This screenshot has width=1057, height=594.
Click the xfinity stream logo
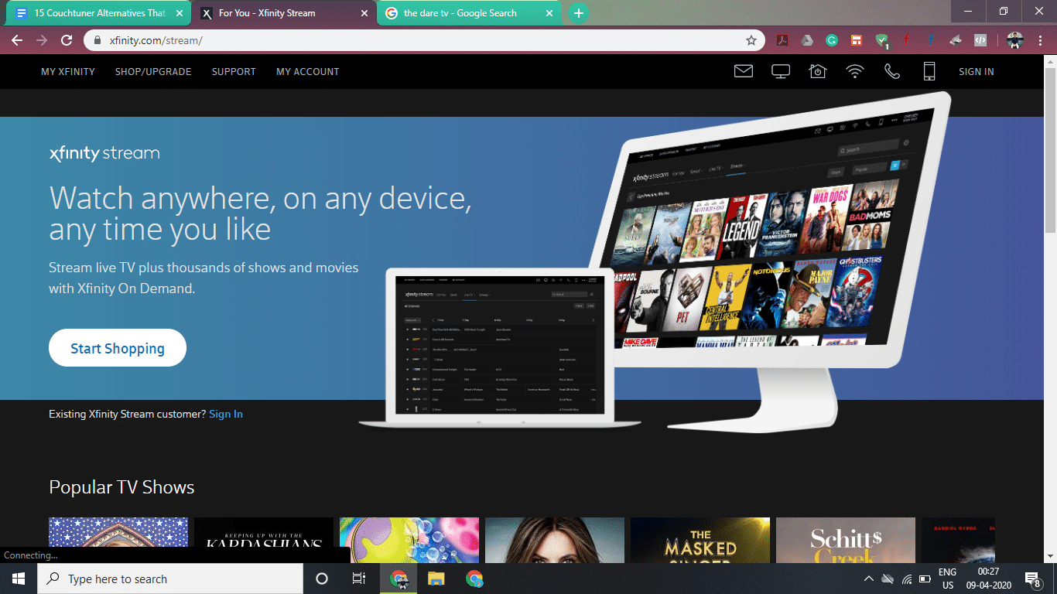104,153
